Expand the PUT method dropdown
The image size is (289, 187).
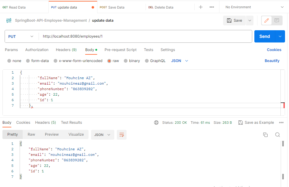21,36
